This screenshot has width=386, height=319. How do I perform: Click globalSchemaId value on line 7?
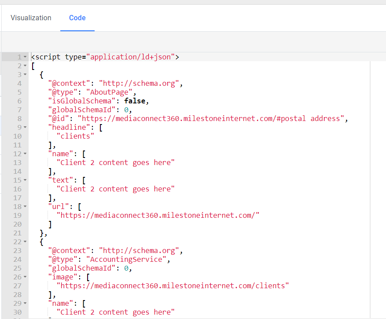(x=126, y=110)
